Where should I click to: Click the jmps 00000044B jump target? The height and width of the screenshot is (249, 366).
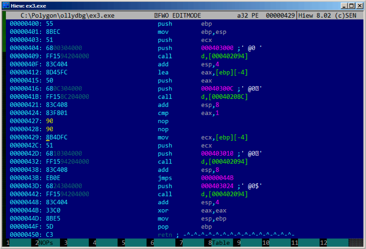(x=218, y=178)
